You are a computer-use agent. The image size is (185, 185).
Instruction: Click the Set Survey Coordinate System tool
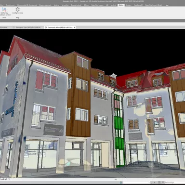4,12
